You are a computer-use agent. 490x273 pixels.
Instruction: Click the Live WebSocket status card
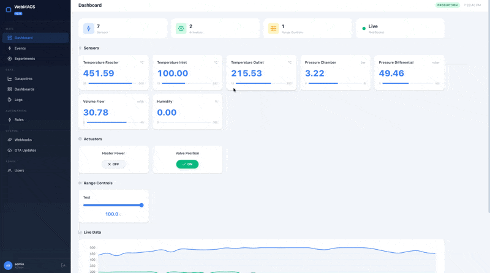tap(400, 28)
